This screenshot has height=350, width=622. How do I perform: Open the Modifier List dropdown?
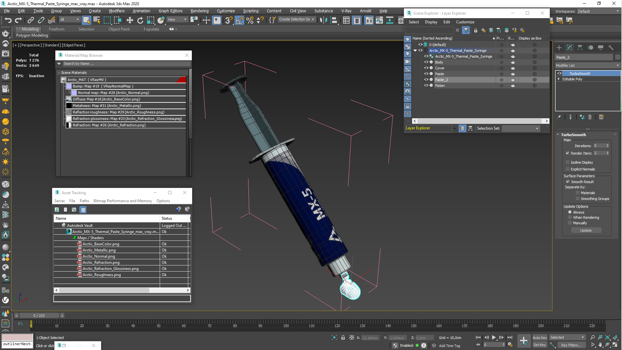coord(588,65)
